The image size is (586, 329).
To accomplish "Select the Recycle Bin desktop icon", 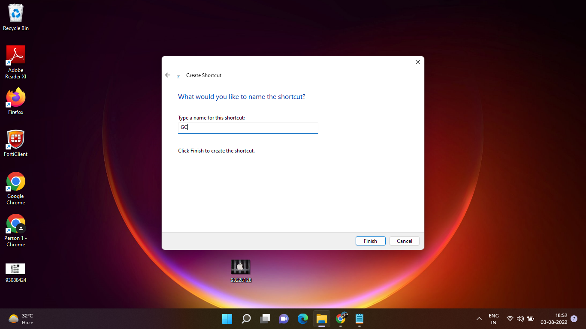I will pyautogui.click(x=16, y=18).
